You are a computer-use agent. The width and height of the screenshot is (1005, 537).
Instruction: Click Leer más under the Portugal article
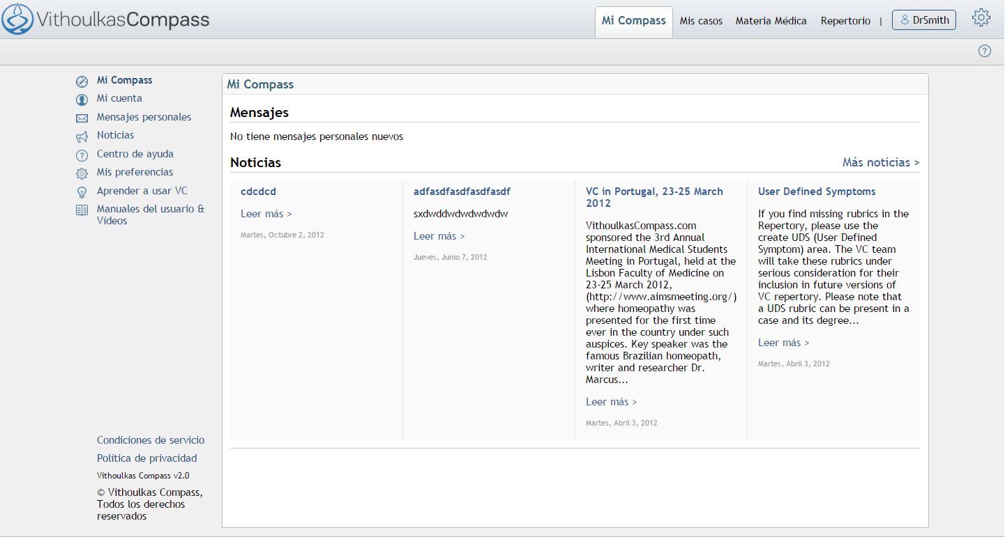[x=612, y=402]
